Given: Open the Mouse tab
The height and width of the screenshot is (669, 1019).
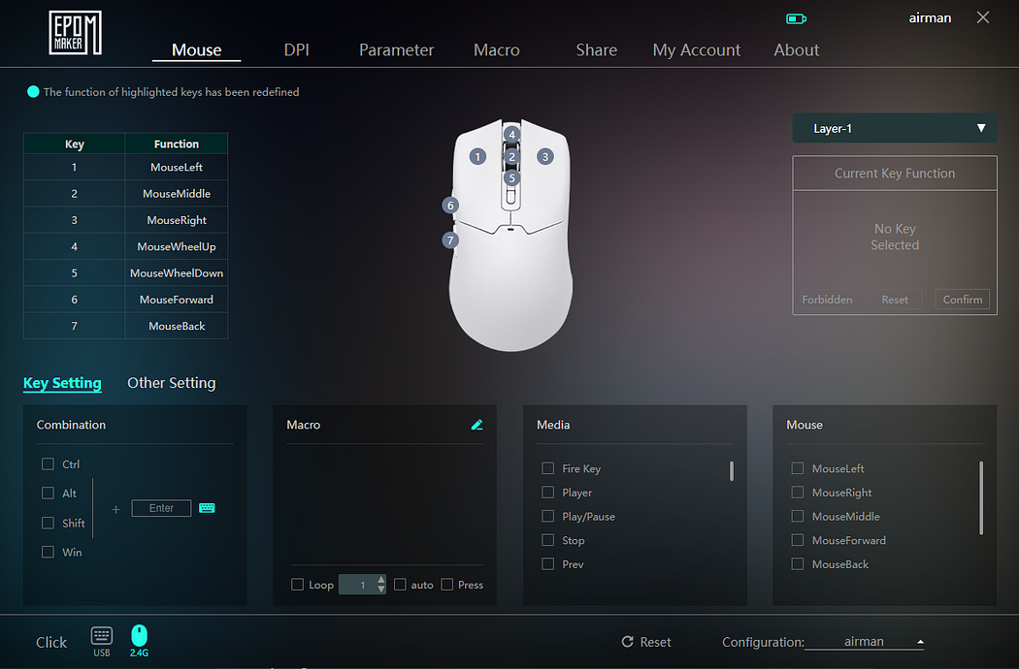Looking at the screenshot, I should [196, 50].
